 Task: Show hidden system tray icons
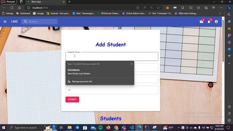coord(179,128)
